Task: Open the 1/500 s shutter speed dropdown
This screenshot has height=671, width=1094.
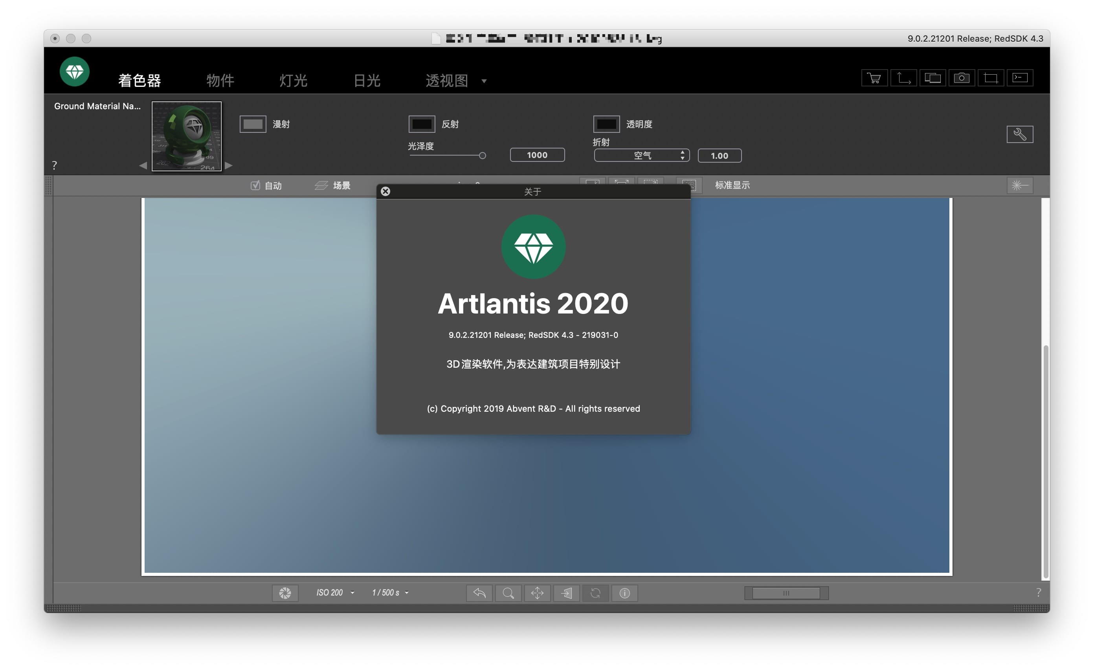Action: [390, 593]
